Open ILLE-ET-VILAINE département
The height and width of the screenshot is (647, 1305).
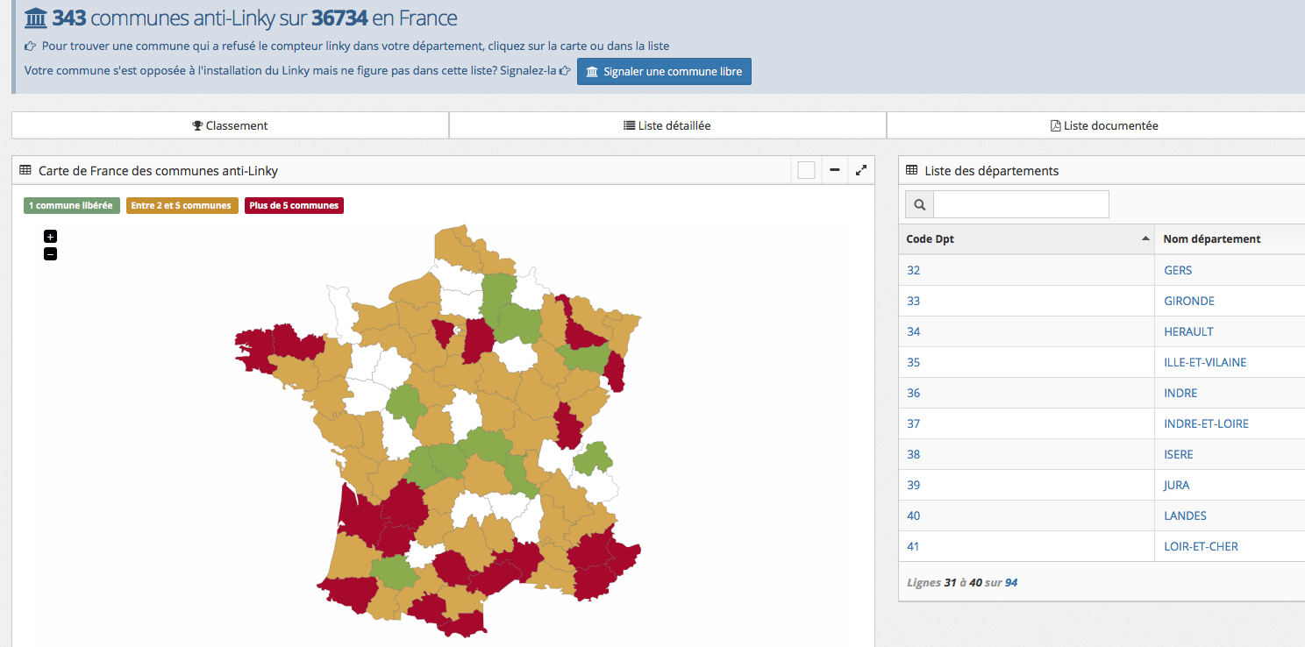click(1205, 362)
